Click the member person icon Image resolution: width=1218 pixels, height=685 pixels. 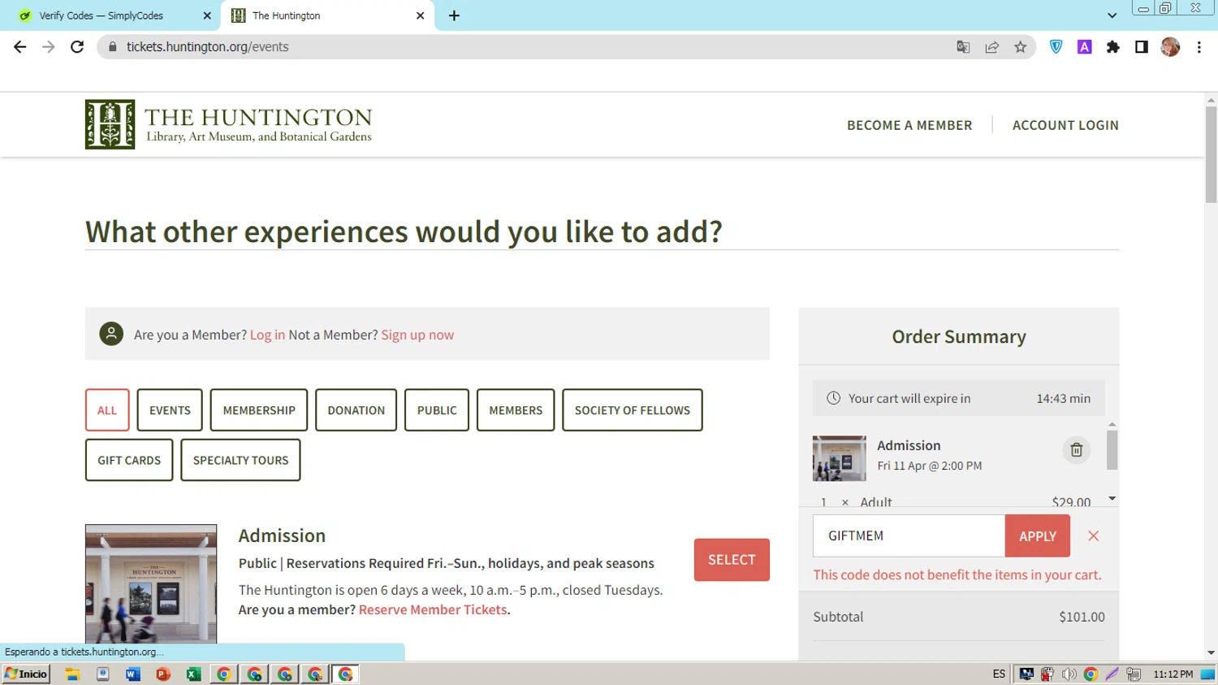coord(111,334)
